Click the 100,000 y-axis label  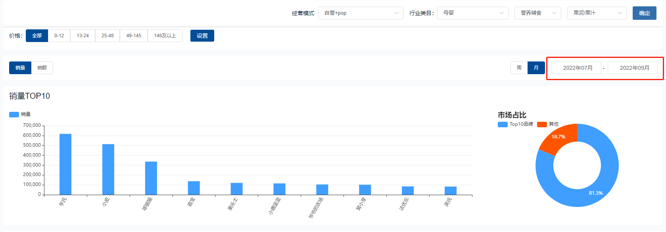pyautogui.click(x=32, y=184)
